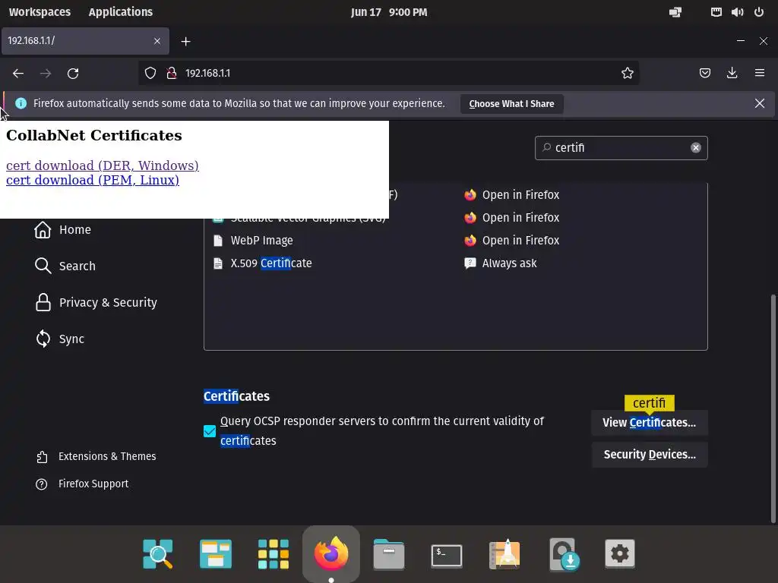Screen dimensions: 778x583
Task: Open the Save to Pocket icon
Action: click(704, 74)
